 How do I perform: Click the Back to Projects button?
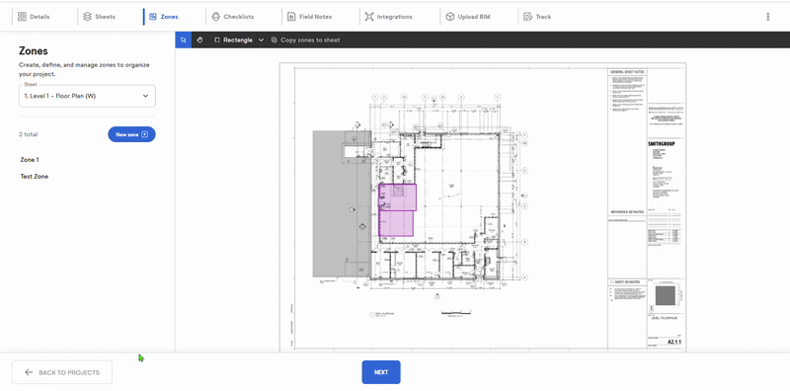pyautogui.click(x=62, y=372)
